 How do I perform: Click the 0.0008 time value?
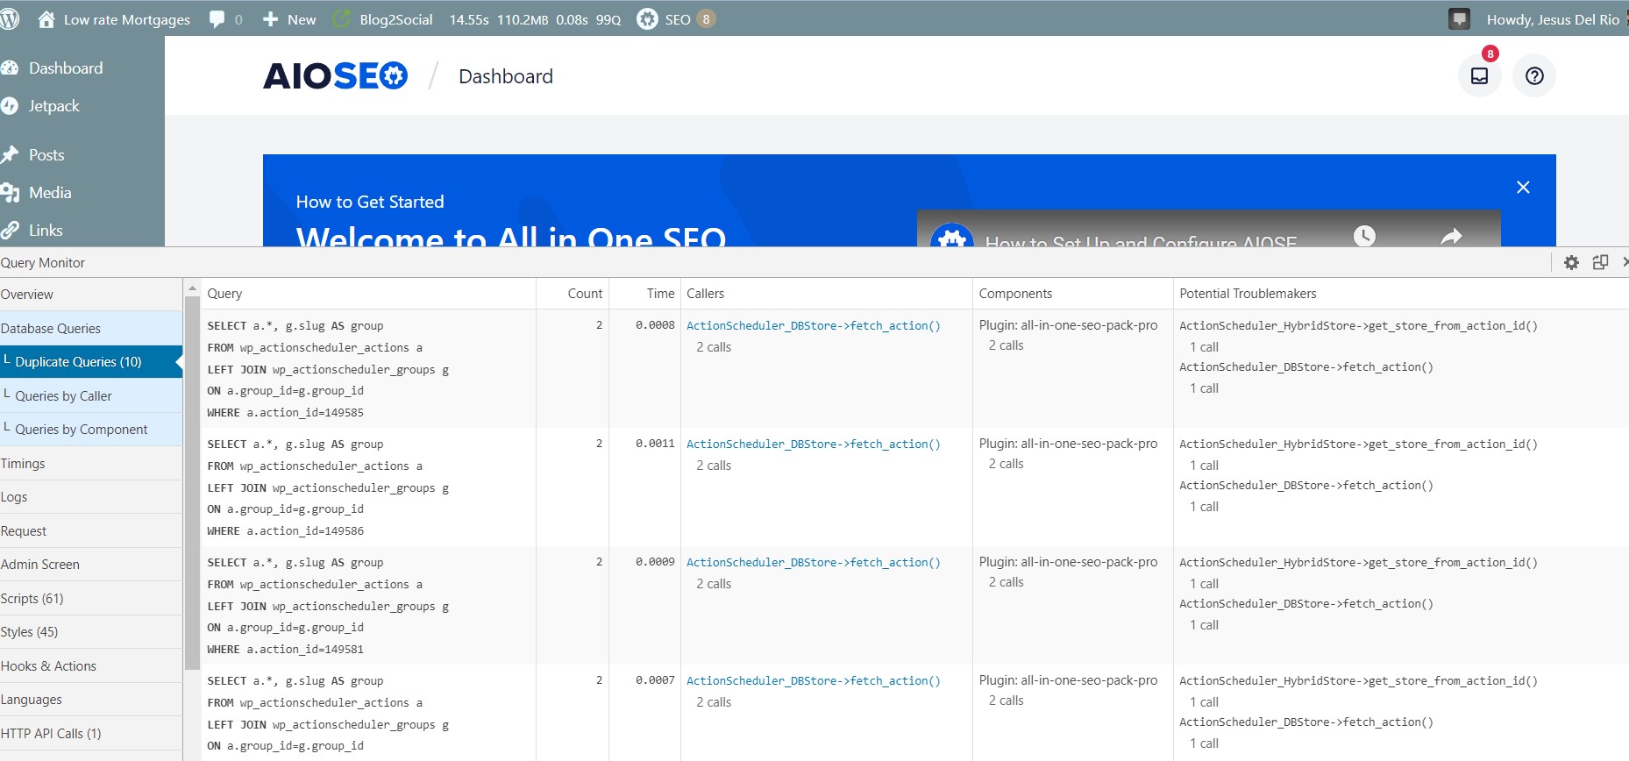click(x=655, y=325)
